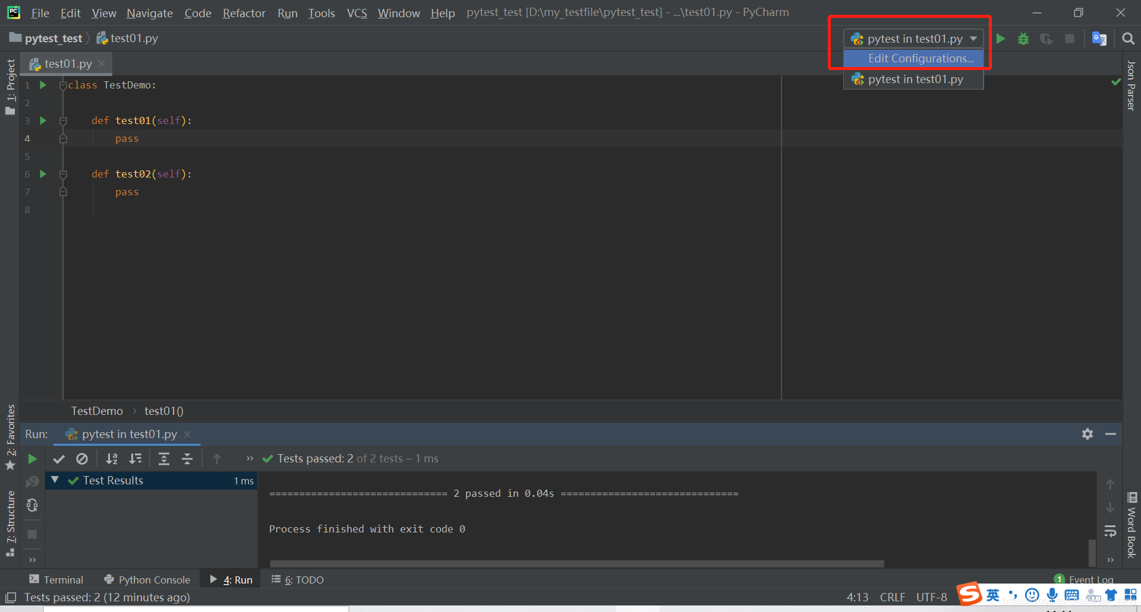Sort test results alphabetically
This screenshot has height=612, width=1141.
(x=111, y=459)
